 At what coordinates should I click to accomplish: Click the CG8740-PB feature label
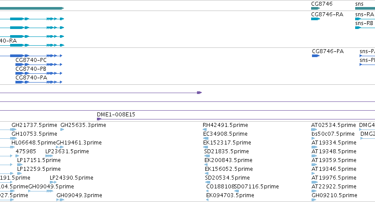pyautogui.click(x=31, y=69)
